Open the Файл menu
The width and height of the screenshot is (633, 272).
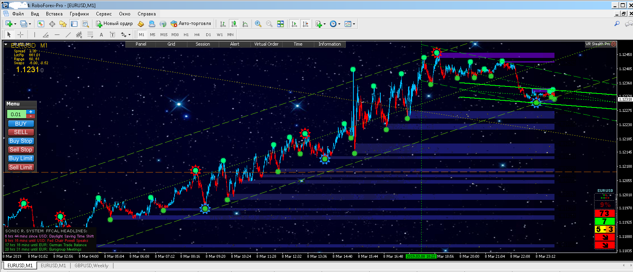[x=18, y=13]
